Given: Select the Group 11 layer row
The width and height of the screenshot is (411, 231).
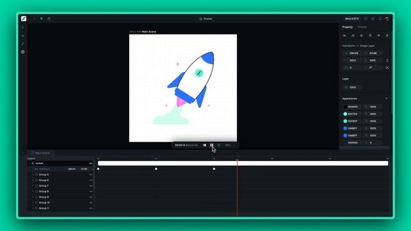Looking at the screenshot, I should 61,208.
